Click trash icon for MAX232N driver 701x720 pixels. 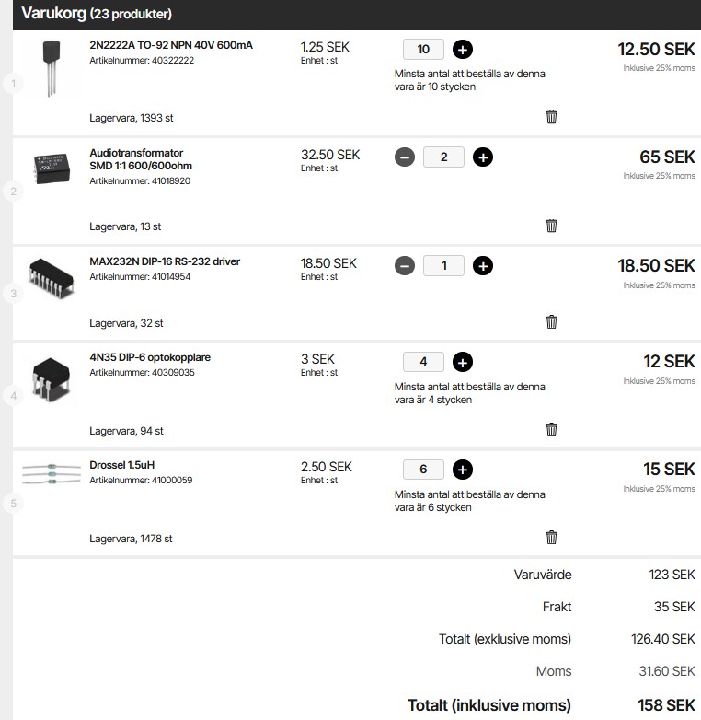pyautogui.click(x=552, y=321)
